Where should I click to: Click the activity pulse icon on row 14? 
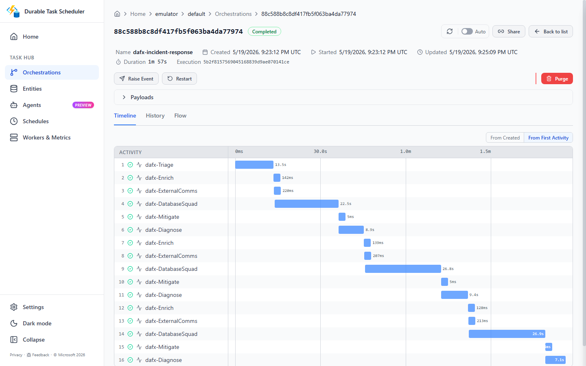pos(139,334)
